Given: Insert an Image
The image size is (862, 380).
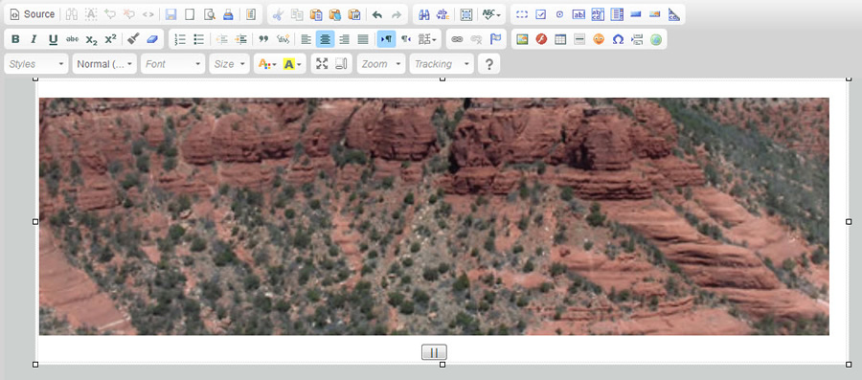Looking at the screenshot, I should 522,39.
